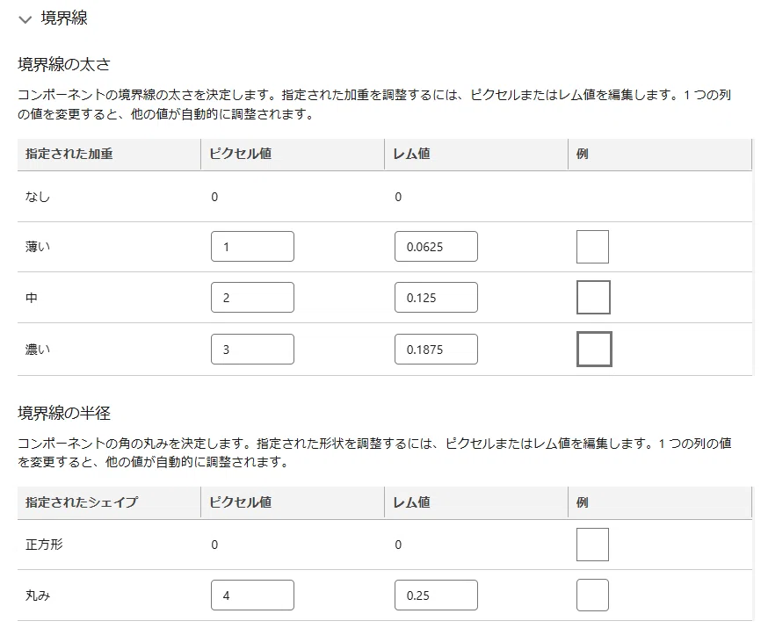Screen dimensions: 761x628
Task: Click the 正方形 square example box
Action: [x=592, y=545]
